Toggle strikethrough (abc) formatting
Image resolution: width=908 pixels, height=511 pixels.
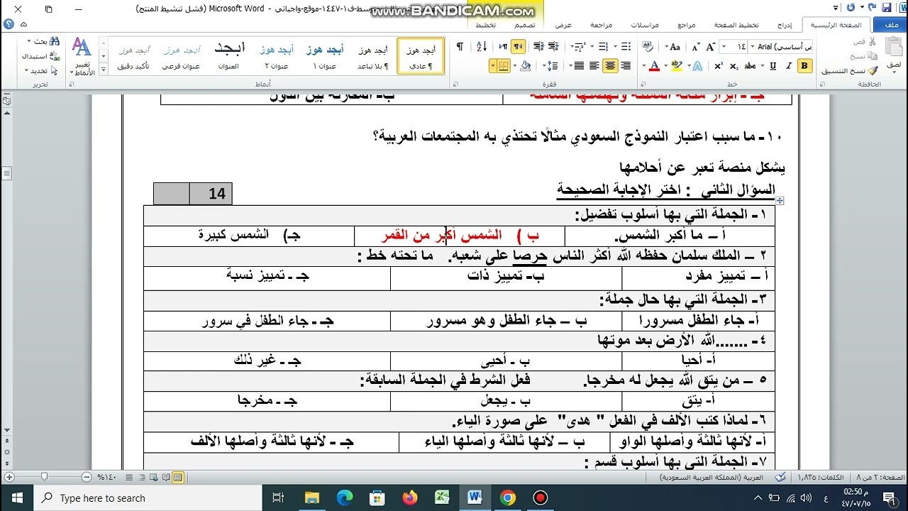click(x=750, y=66)
